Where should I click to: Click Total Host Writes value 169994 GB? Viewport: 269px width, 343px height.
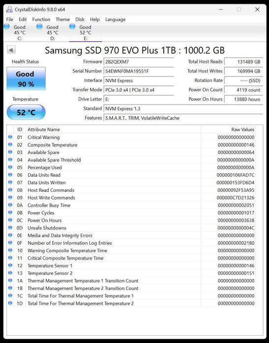pyautogui.click(x=243, y=71)
